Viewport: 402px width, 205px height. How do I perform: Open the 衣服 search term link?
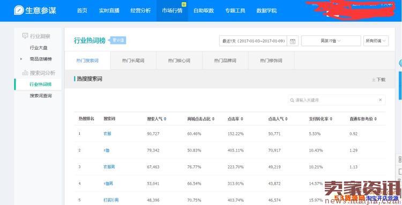pyautogui.click(x=107, y=134)
